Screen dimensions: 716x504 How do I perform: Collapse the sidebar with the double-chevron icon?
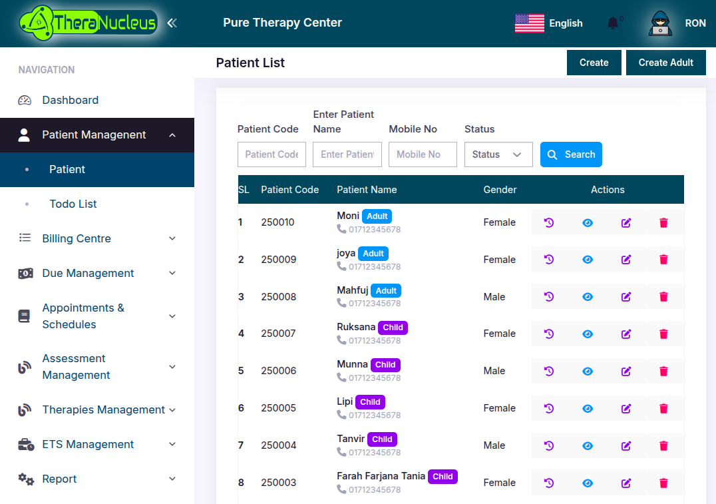pos(172,23)
